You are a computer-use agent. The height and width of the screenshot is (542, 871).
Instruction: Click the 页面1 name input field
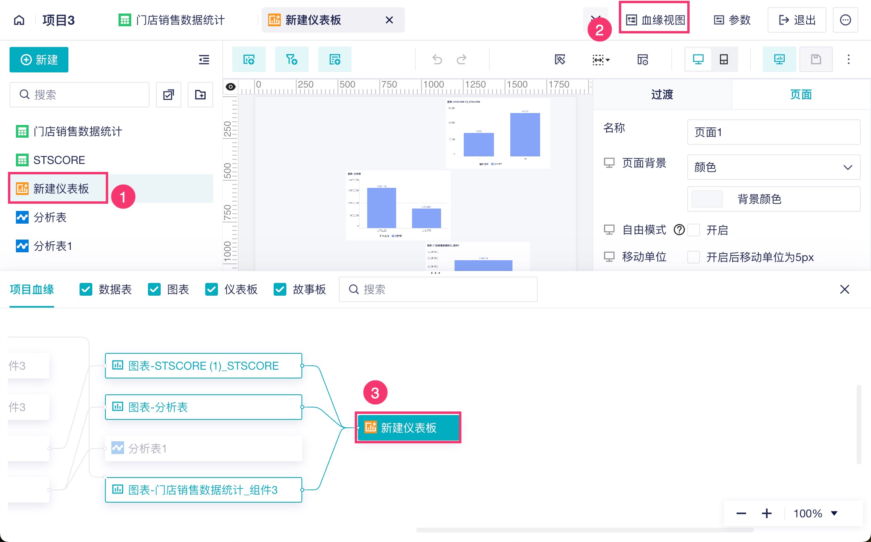tap(773, 133)
